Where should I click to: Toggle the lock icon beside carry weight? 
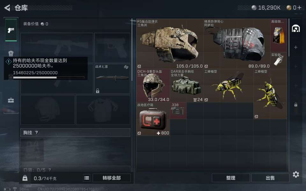coord(25,178)
